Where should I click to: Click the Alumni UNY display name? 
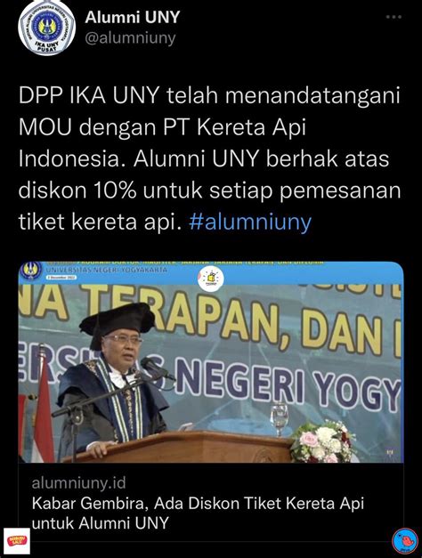coord(132,17)
